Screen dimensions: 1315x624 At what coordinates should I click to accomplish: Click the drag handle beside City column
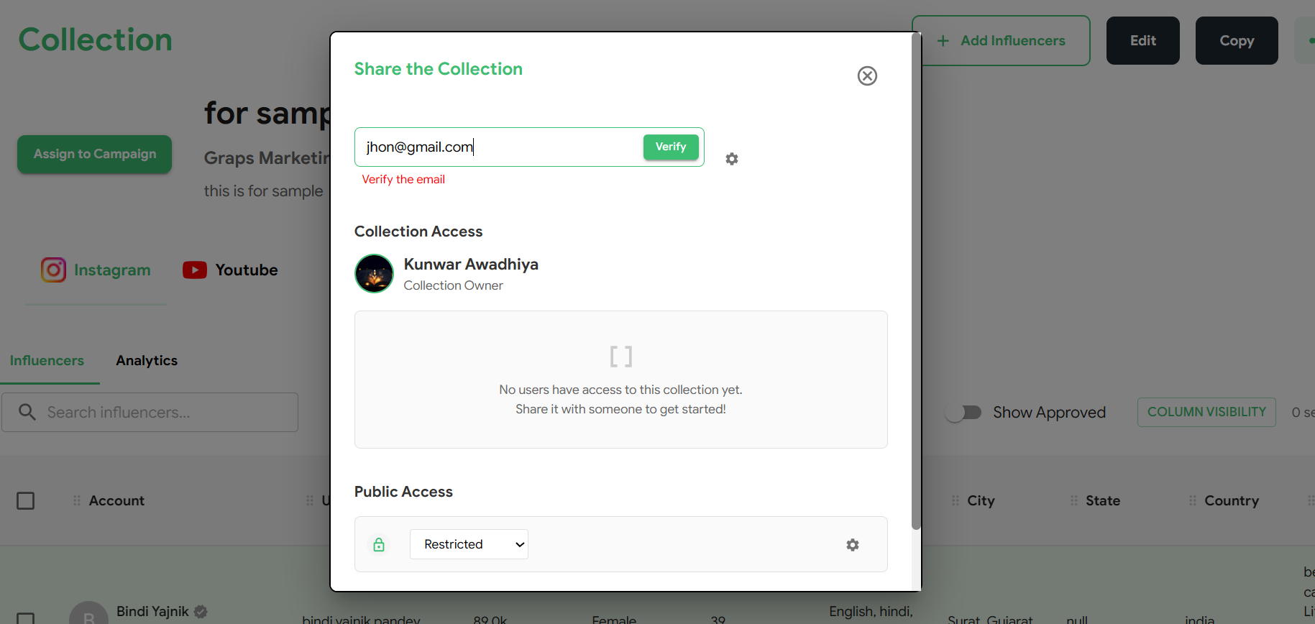coord(956,500)
